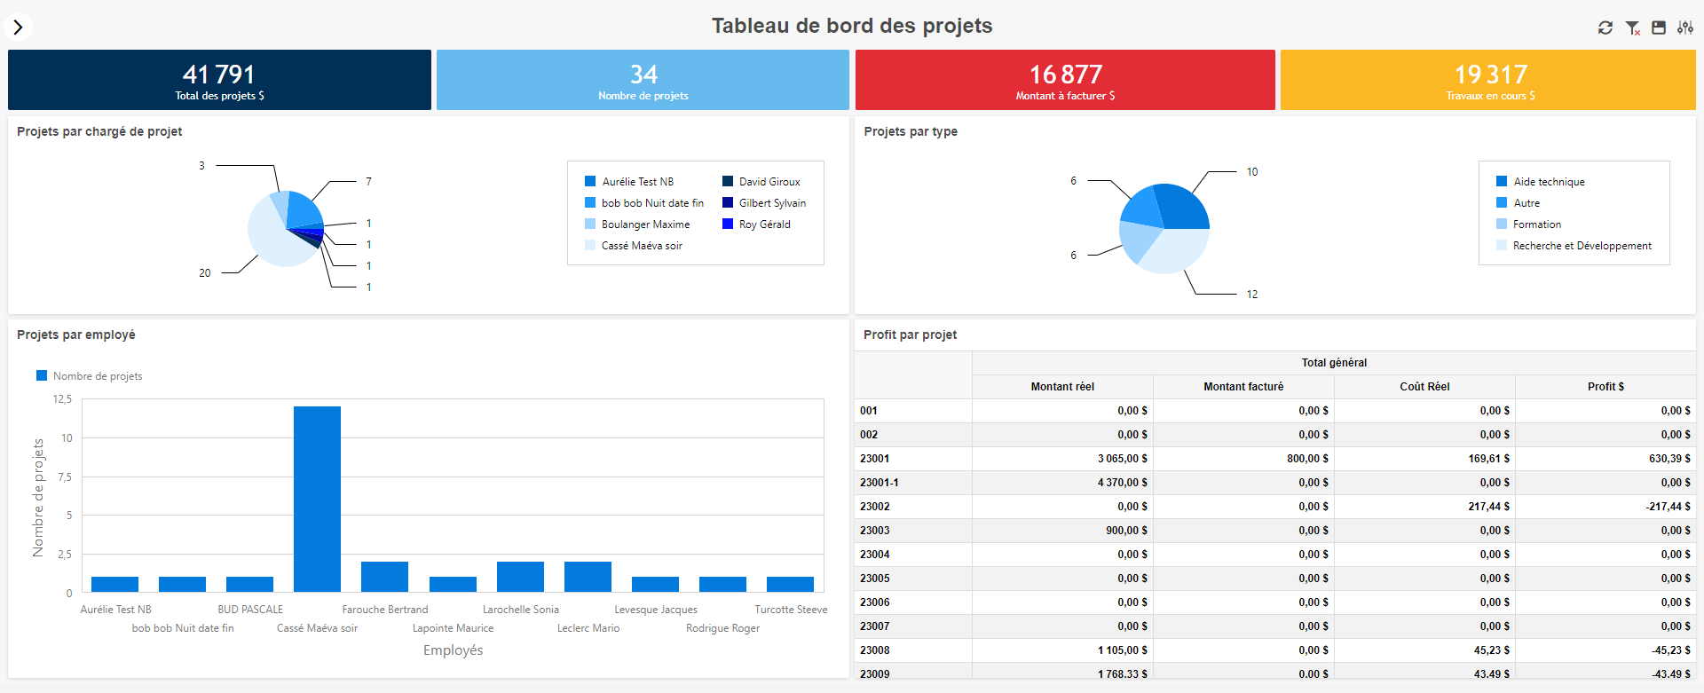The height and width of the screenshot is (693, 1704).
Task: Select project row 23001-1
Action: coord(1275,483)
